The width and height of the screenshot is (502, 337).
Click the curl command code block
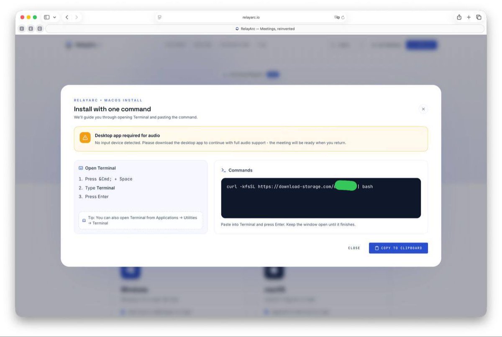tap(321, 198)
